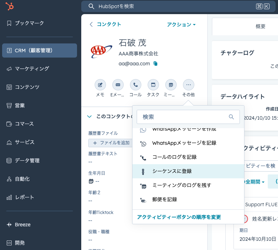Click the memo (メモ) note icon
This screenshot has width=278, height=250.
point(100,85)
